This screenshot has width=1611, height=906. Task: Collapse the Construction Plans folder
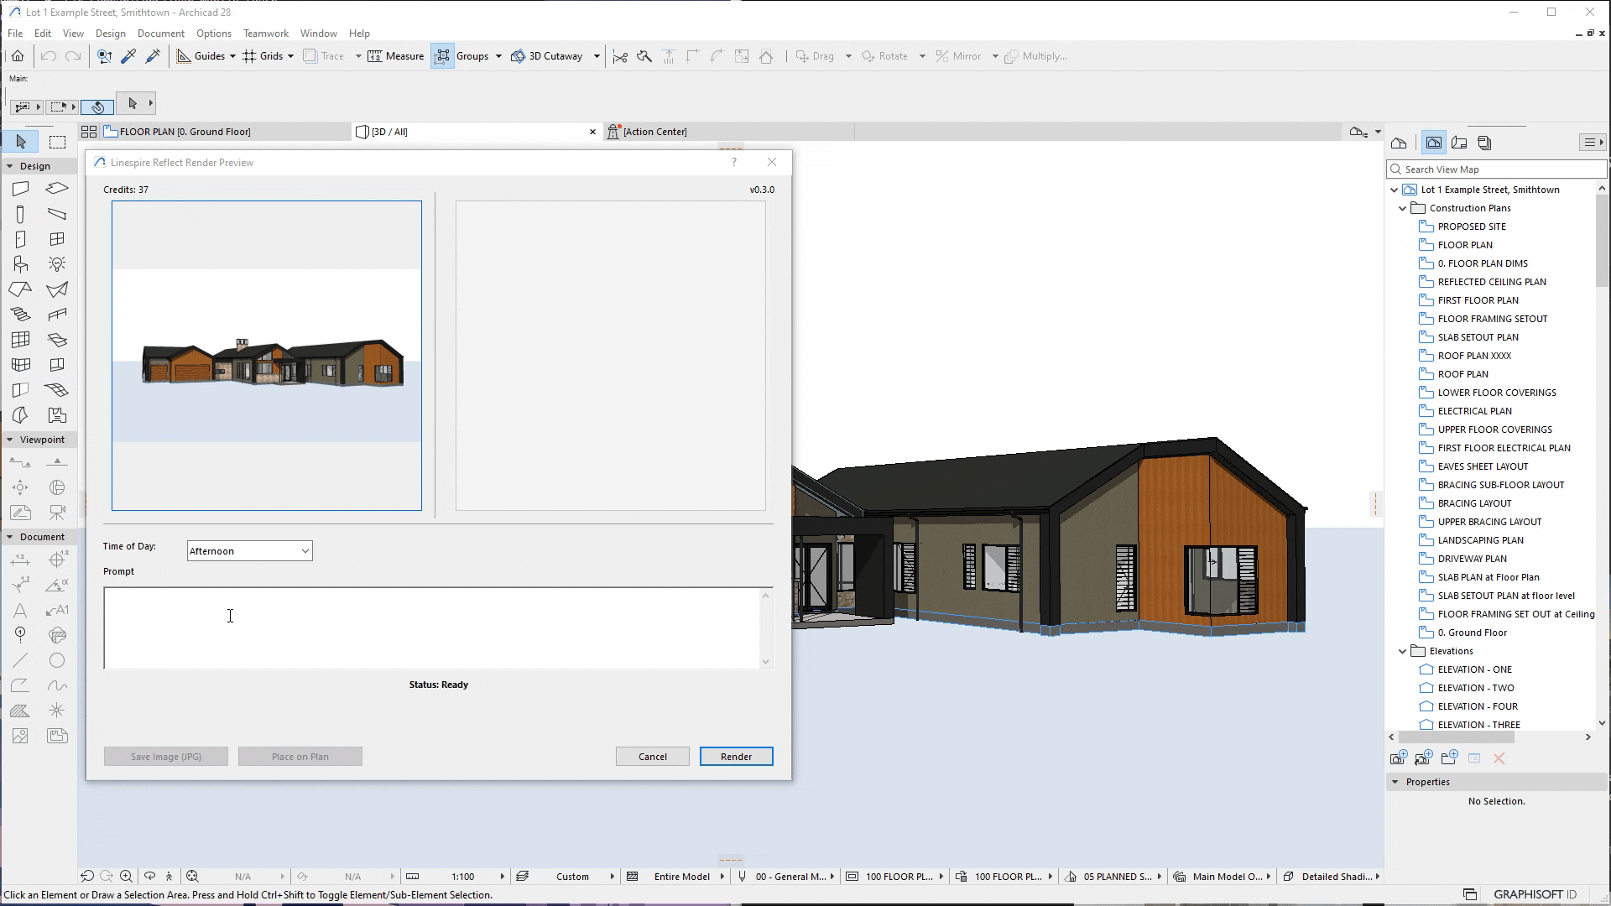click(1402, 208)
